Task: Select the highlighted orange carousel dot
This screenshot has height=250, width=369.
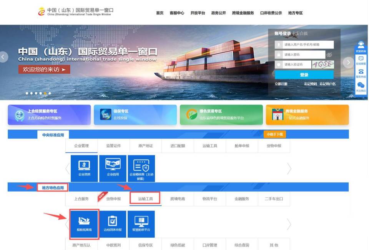Action: [45, 93]
